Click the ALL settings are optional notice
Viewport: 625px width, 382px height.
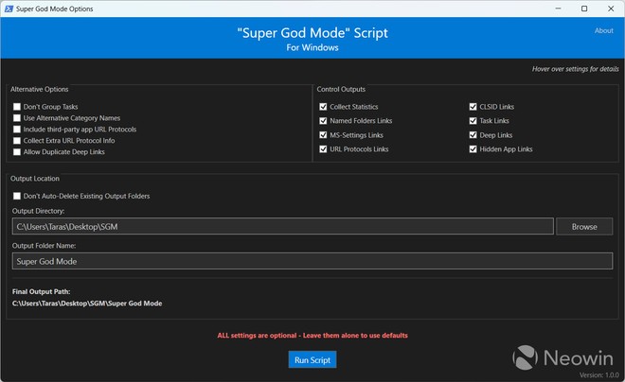pos(312,336)
